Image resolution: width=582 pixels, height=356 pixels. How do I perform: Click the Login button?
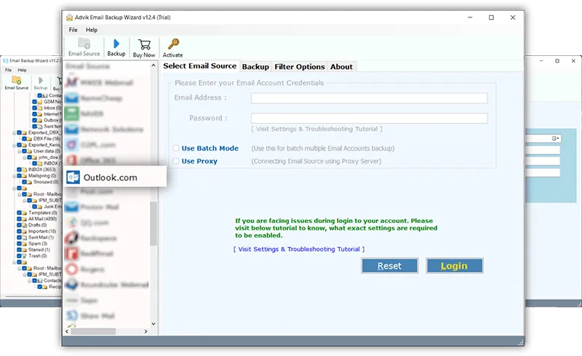click(455, 265)
